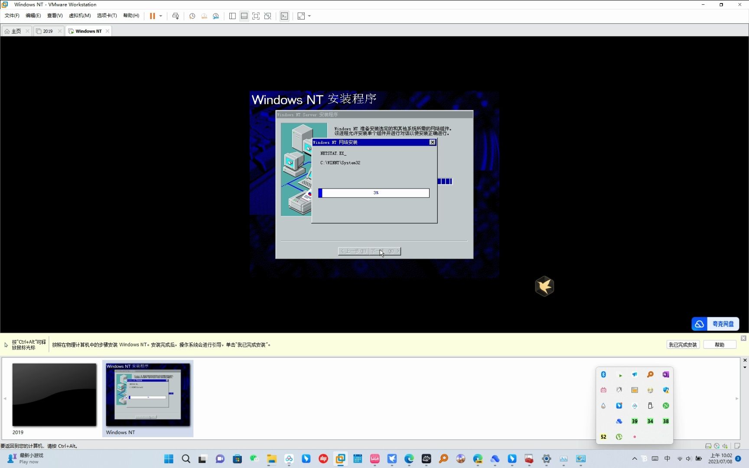Switch the 中 input method indicator
The width and height of the screenshot is (749, 468).
click(667, 458)
